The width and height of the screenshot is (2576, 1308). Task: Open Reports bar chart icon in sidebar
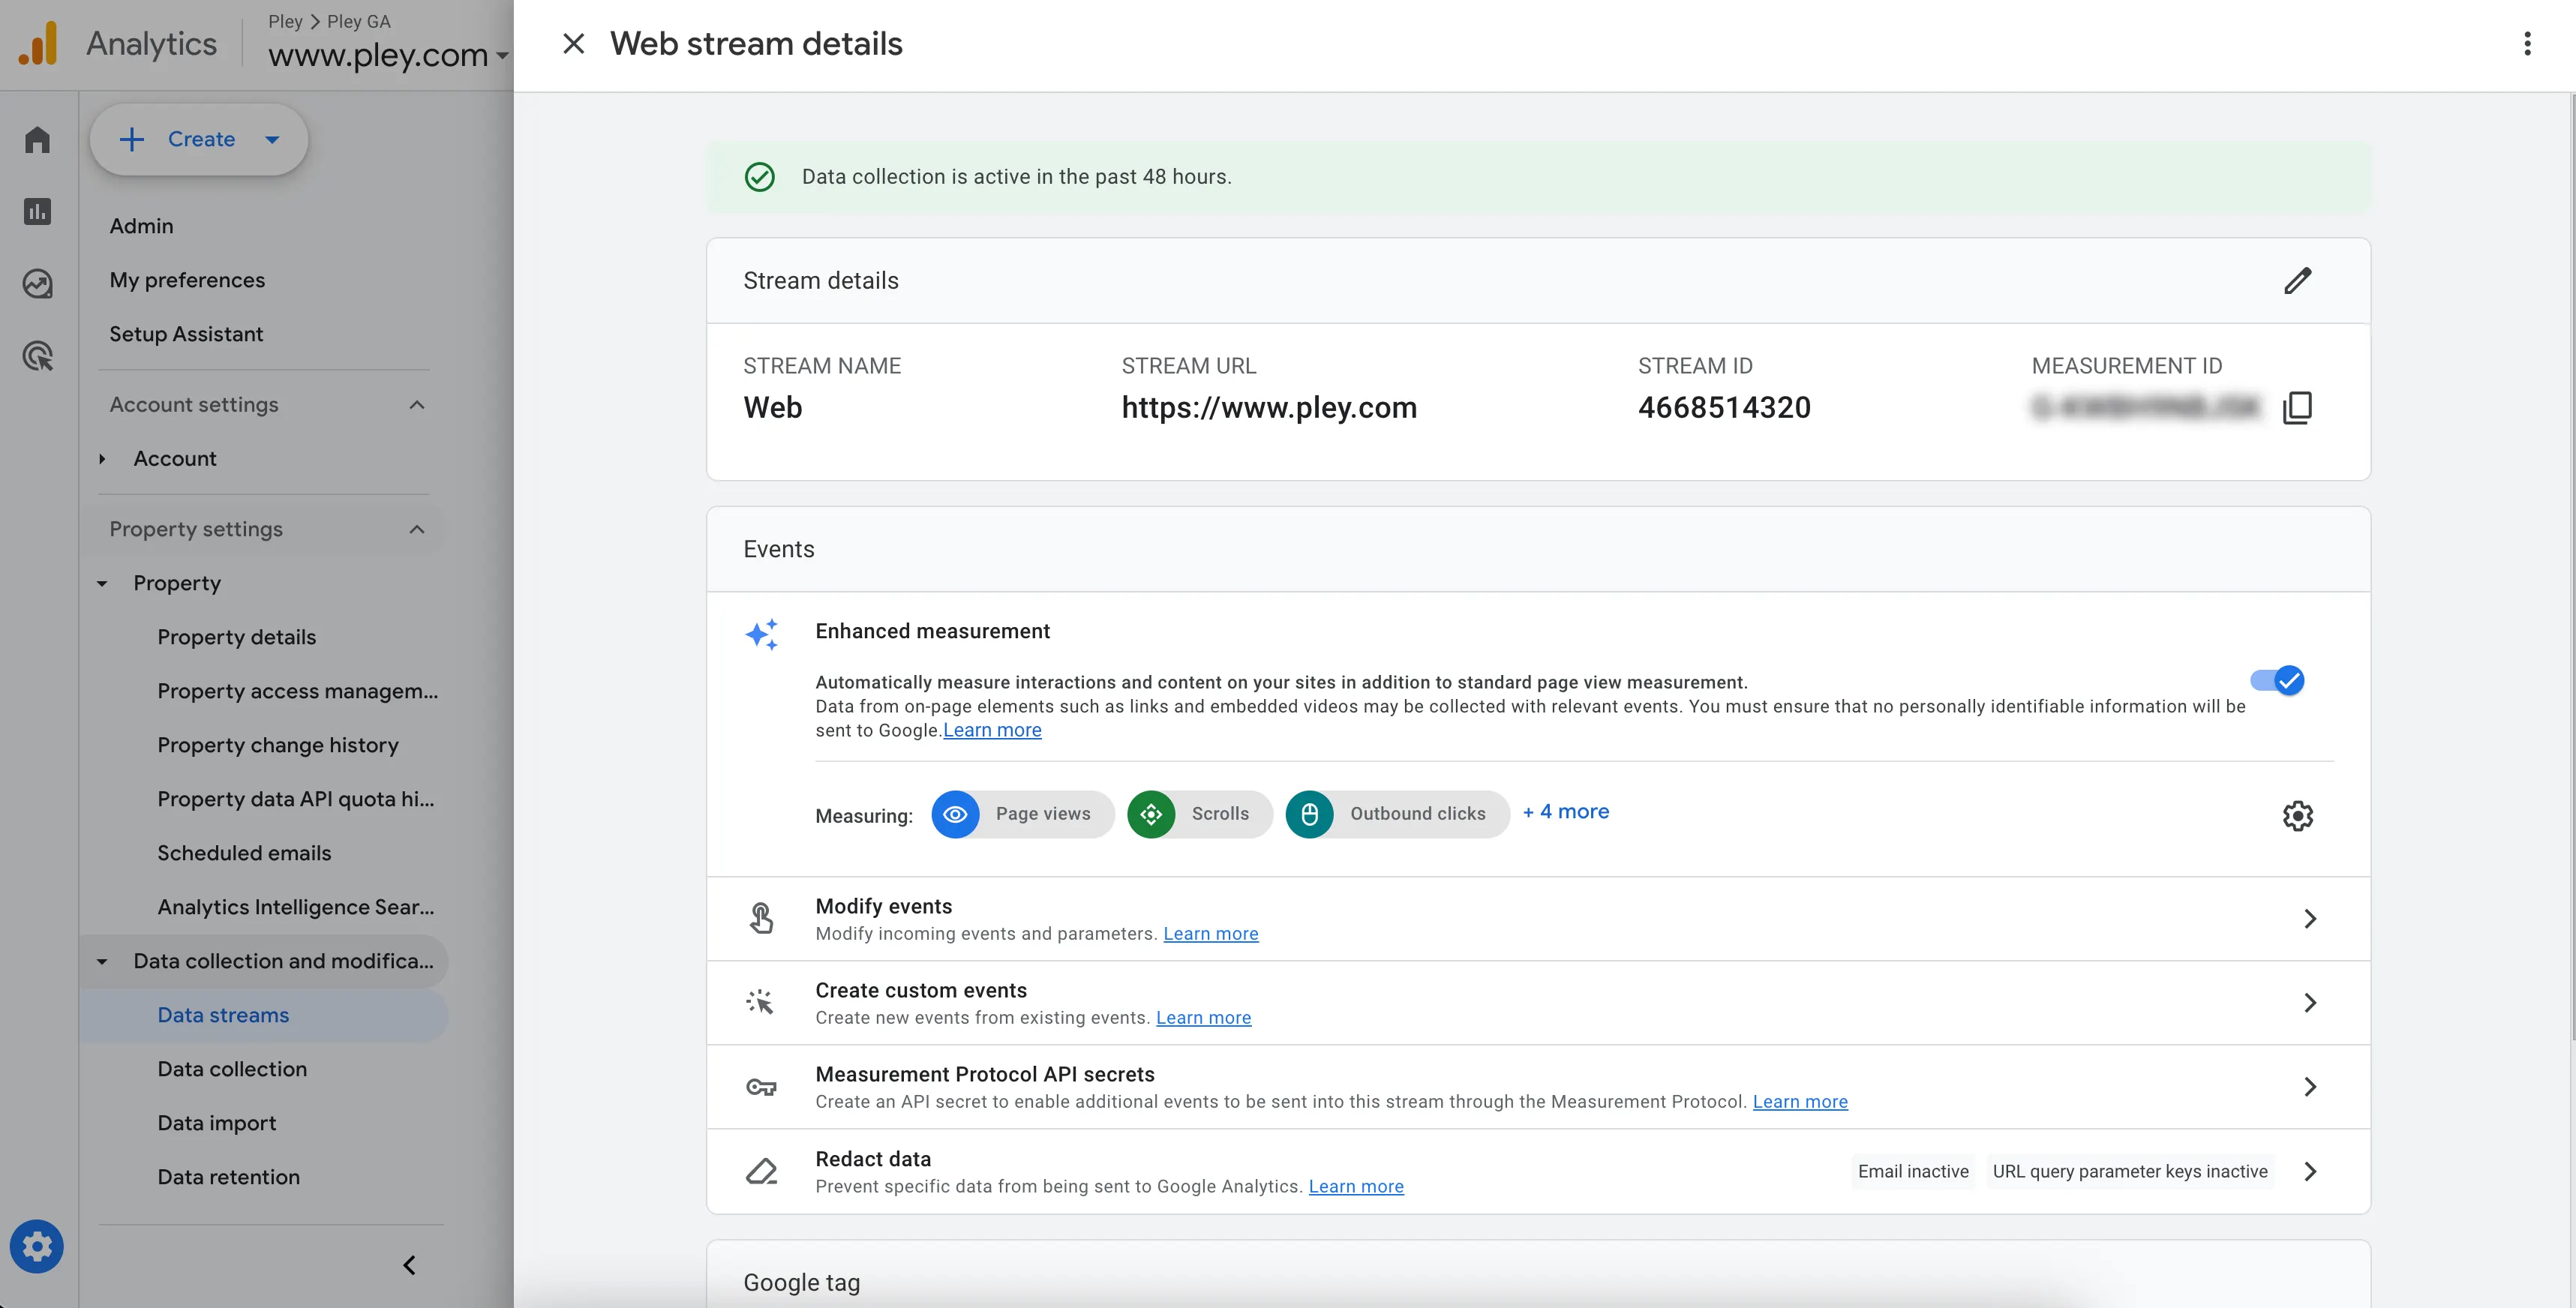(38, 212)
